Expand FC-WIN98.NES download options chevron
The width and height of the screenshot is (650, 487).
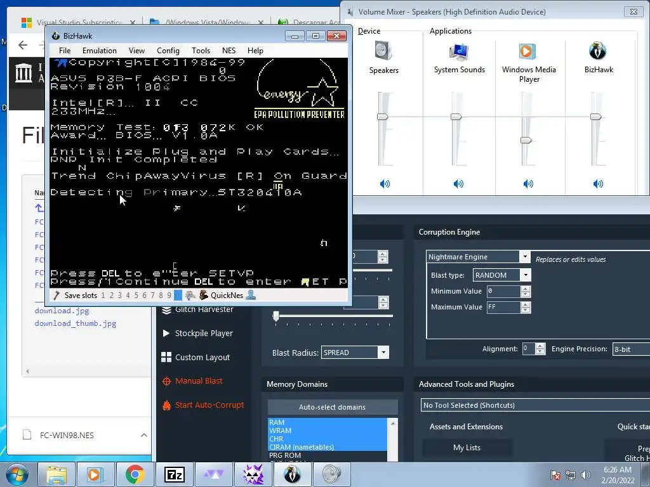pos(144,435)
